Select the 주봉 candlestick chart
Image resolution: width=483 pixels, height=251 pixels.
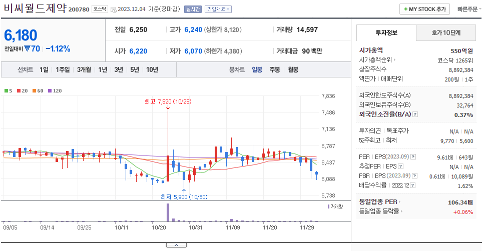[x=275, y=70]
